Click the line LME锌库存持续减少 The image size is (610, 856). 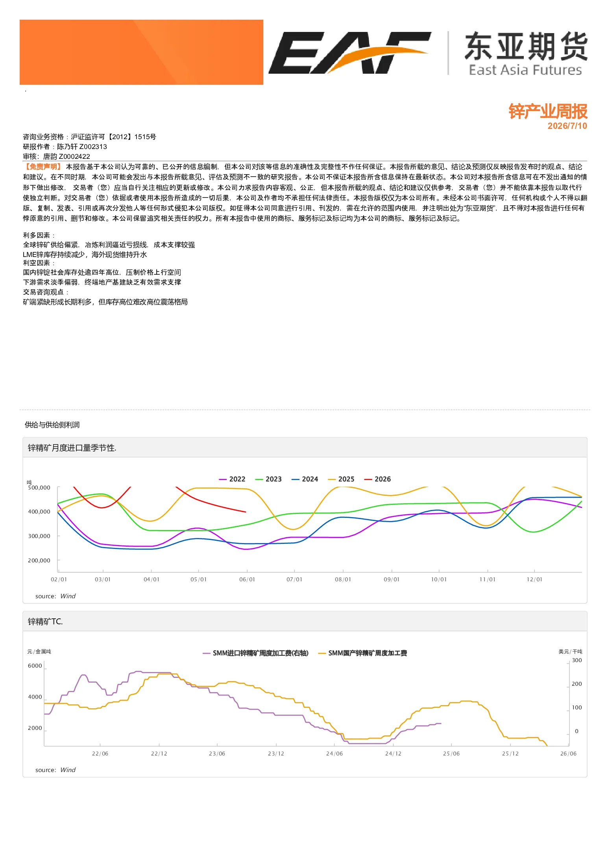tap(85, 255)
